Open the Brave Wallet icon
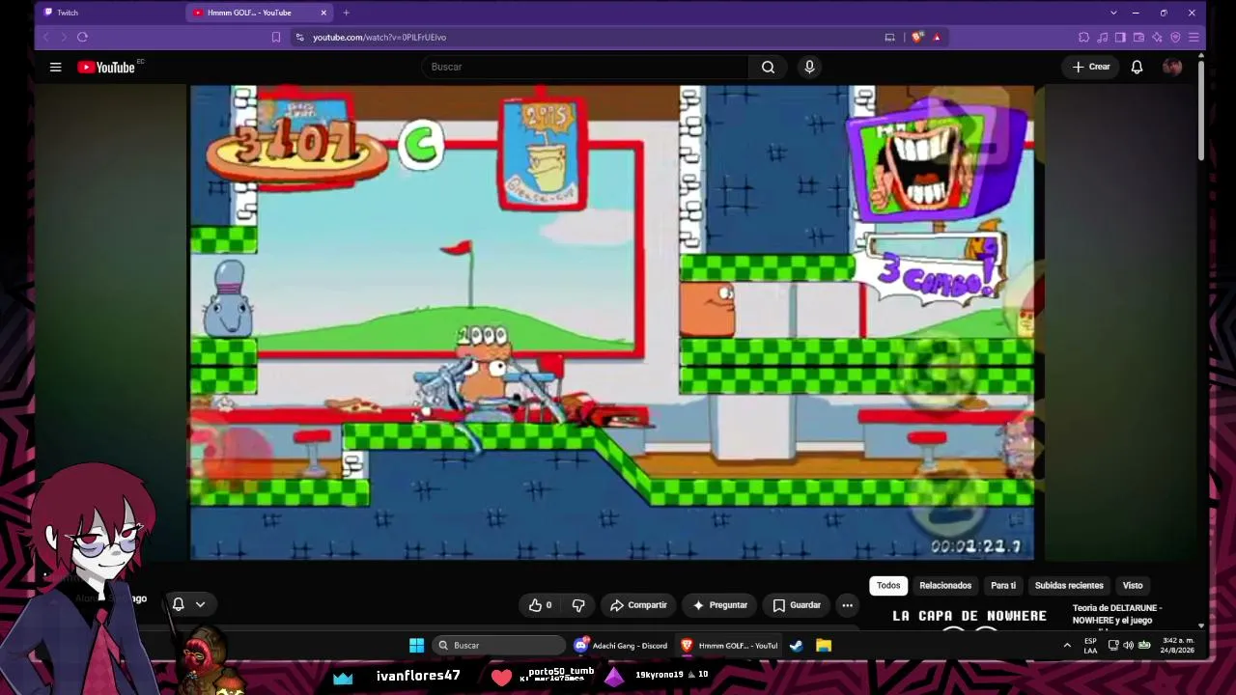Viewport: 1236px width, 695px height. [1138, 37]
